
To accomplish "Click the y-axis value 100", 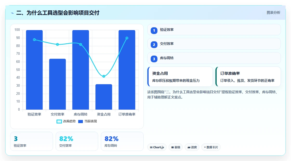I will [17, 30].
